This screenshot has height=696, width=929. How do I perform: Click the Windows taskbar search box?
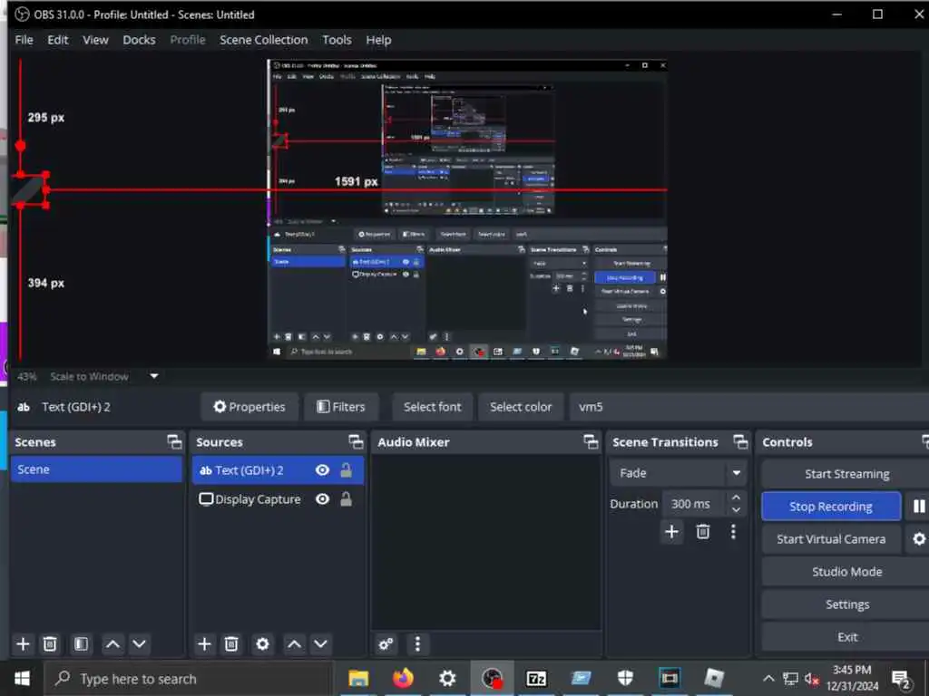click(x=189, y=678)
